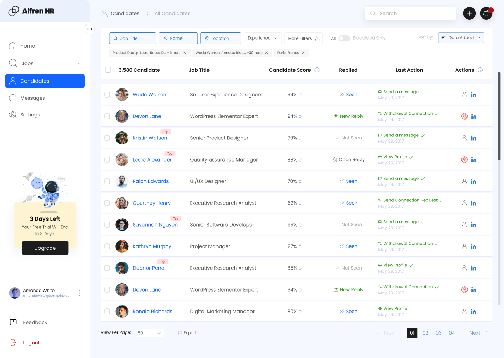Open Kristin Watson's LinkedIn icon
504x358 pixels.
473,138
